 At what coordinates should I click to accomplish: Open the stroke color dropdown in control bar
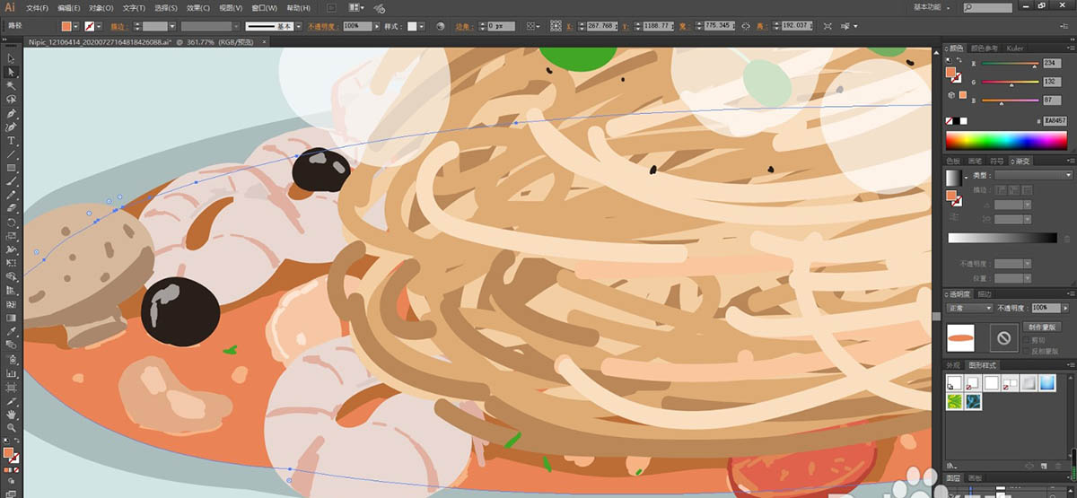pos(101,26)
